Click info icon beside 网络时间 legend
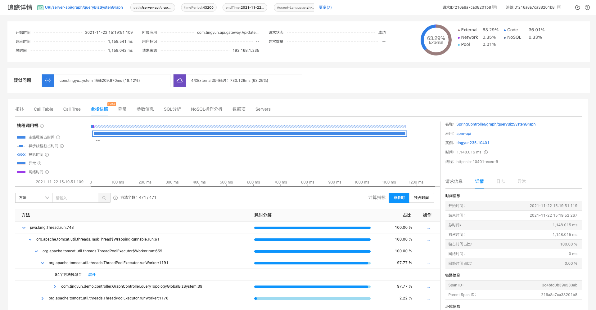596x310 pixels. pos(47,172)
